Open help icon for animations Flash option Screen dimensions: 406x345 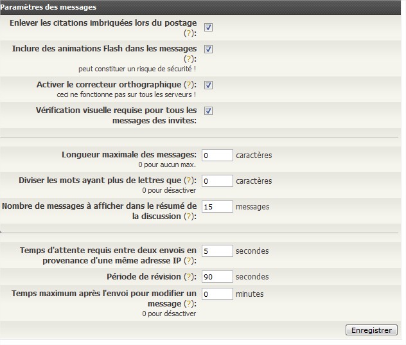click(189, 59)
